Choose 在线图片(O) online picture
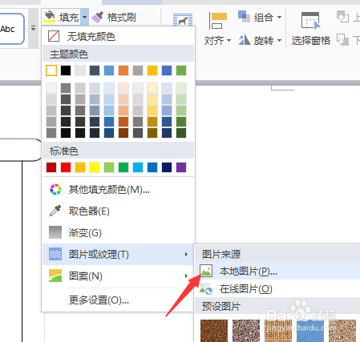 pos(278,288)
